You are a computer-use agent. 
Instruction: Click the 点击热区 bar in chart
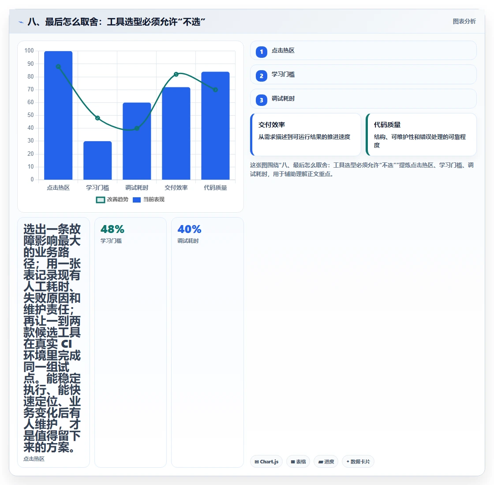pyautogui.click(x=58, y=115)
